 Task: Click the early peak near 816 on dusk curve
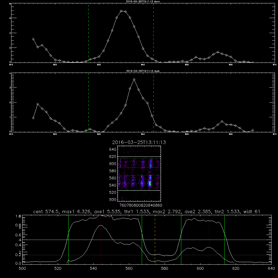click(38, 104)
